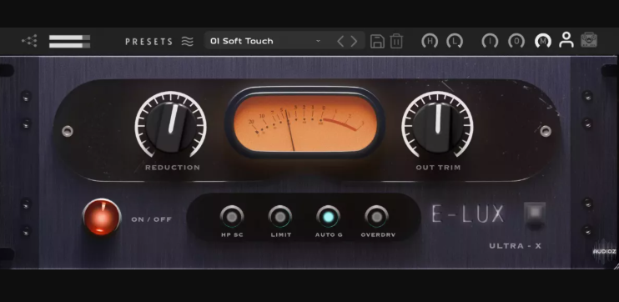Image resolution: width=619 pixels, height=302 pixels.
Task: Enable the LIMIT switch
Action: click(280, 216)
